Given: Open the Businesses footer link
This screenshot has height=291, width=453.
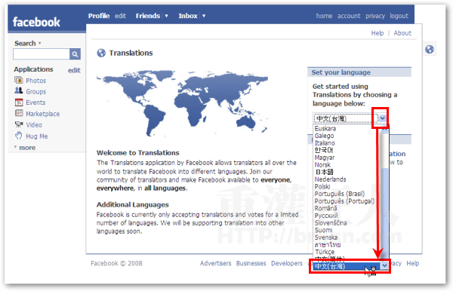Looking at the screenshot, I should pos(251,263).
